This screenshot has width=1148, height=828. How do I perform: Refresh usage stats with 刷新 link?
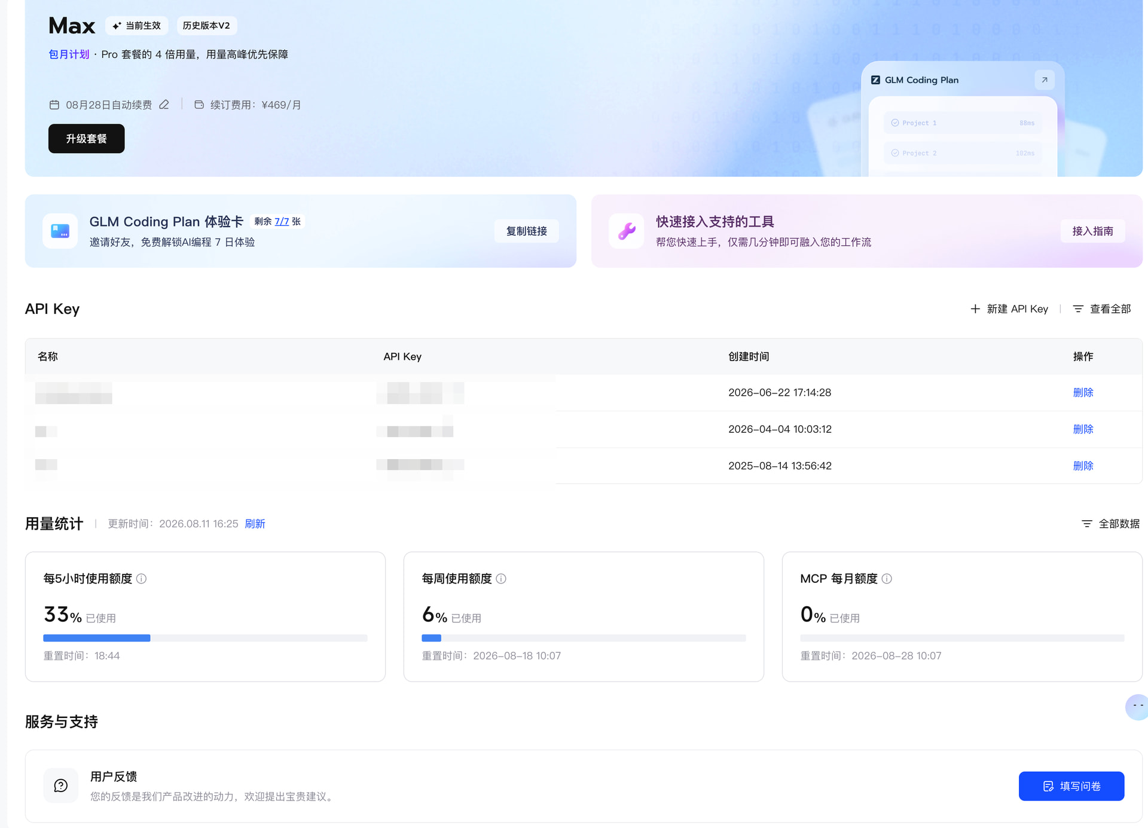coord(255,524)
